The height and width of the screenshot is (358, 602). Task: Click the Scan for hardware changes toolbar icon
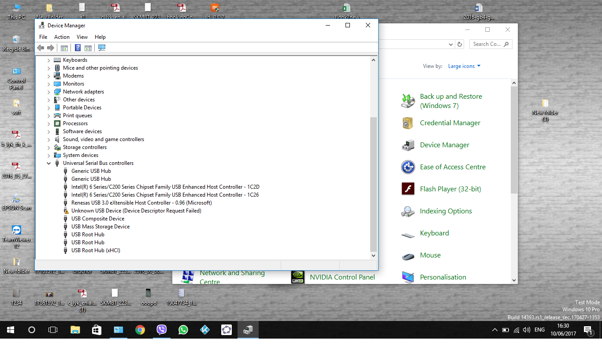102,48
